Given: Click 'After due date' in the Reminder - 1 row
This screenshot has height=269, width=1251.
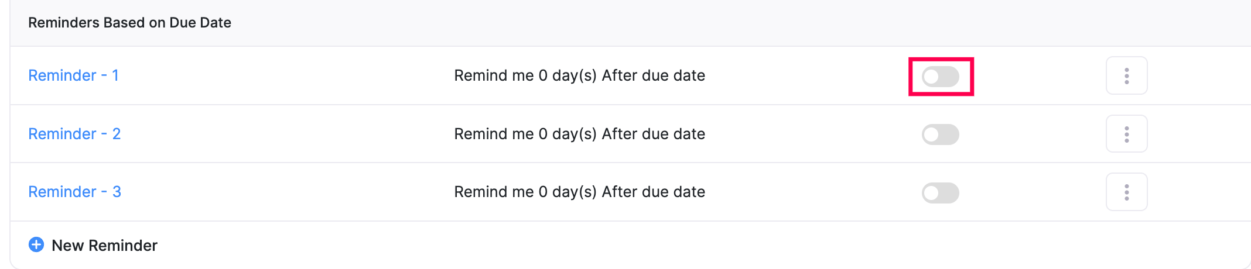Looking at the screenshot, I should click(653, 75).
